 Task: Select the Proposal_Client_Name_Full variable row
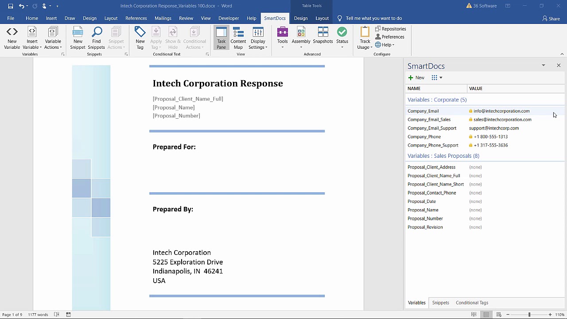tap(485, 176)
